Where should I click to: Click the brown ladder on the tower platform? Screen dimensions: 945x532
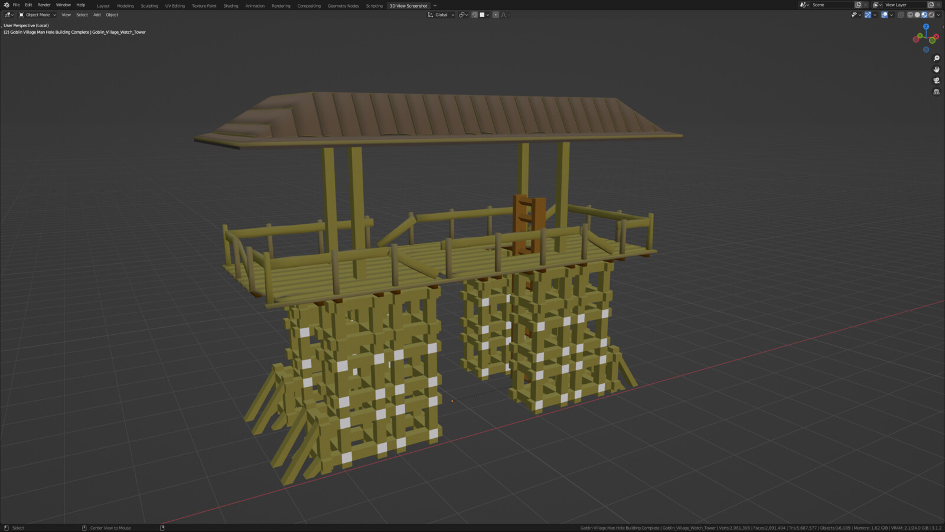[529, 224]
